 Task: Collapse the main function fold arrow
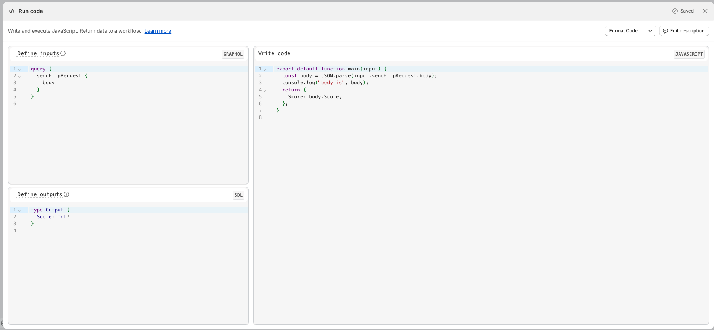pos(265,69)
